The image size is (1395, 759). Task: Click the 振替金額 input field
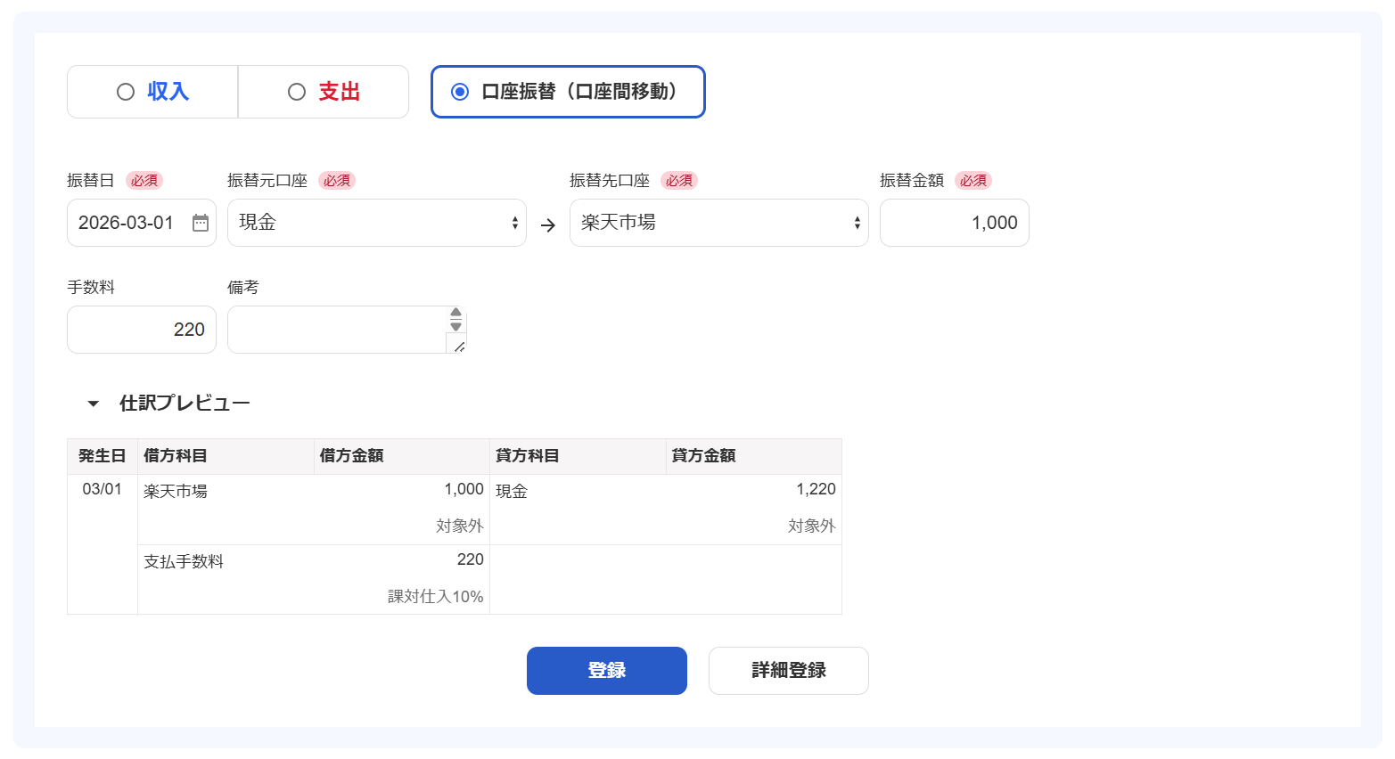click(955, 223)
